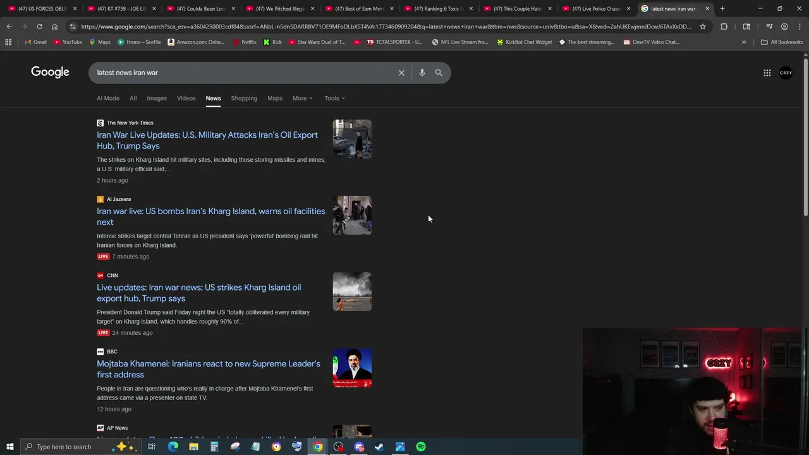Screen dimensions: 809x455
Task: Switch to the Maps search tab
Action: [x=275, y=98]
